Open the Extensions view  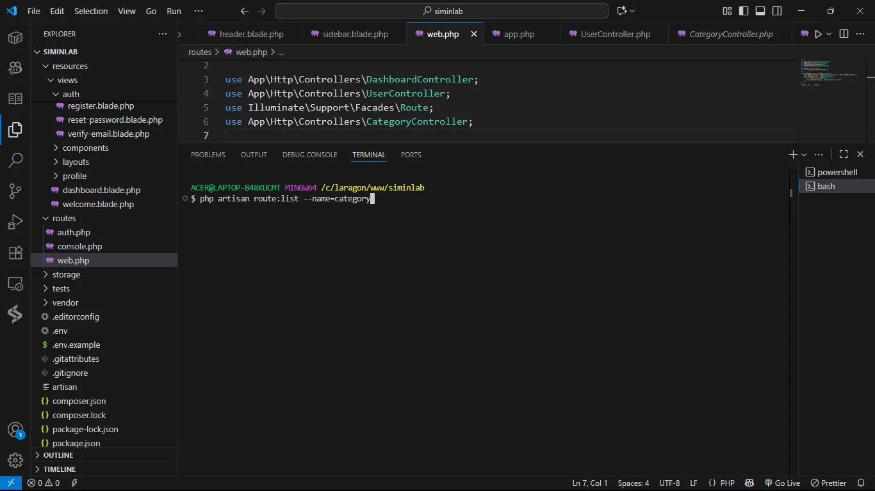coord(15,253)
